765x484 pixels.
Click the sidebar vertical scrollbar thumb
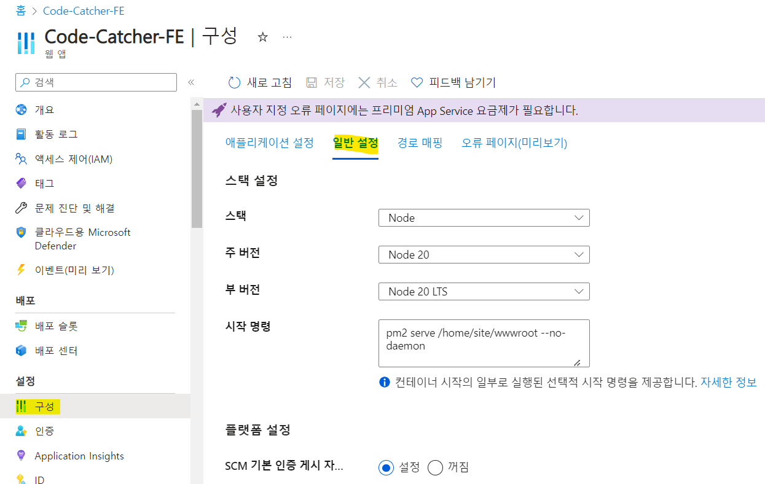click(x=197, y=169)
